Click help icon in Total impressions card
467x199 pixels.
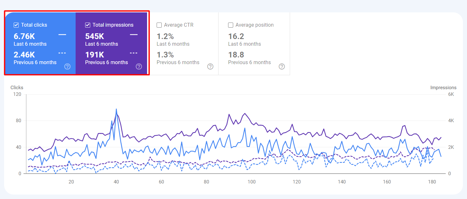(139, 66)
